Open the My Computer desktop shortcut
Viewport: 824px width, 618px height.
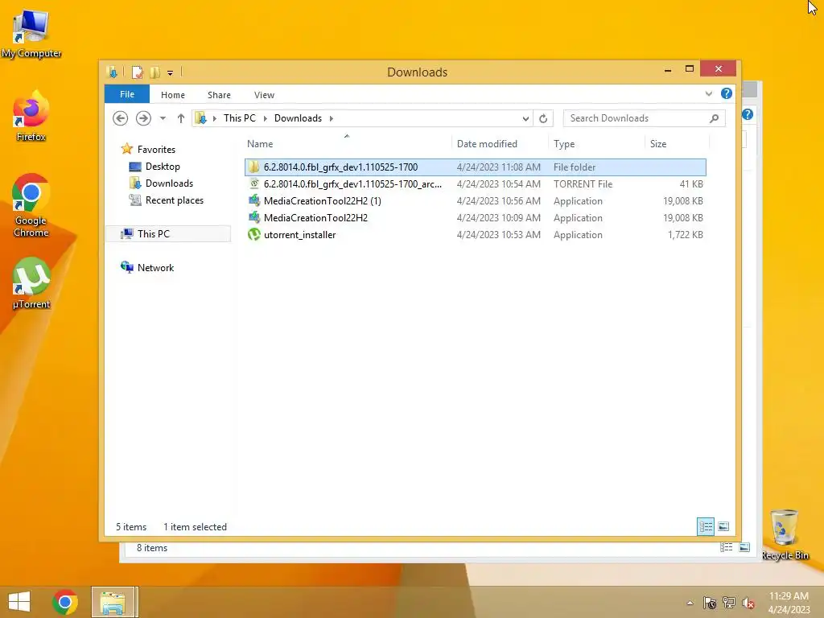[x=31, y=33]
